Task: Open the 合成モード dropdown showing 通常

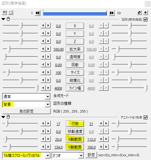Action: point(26,96)
